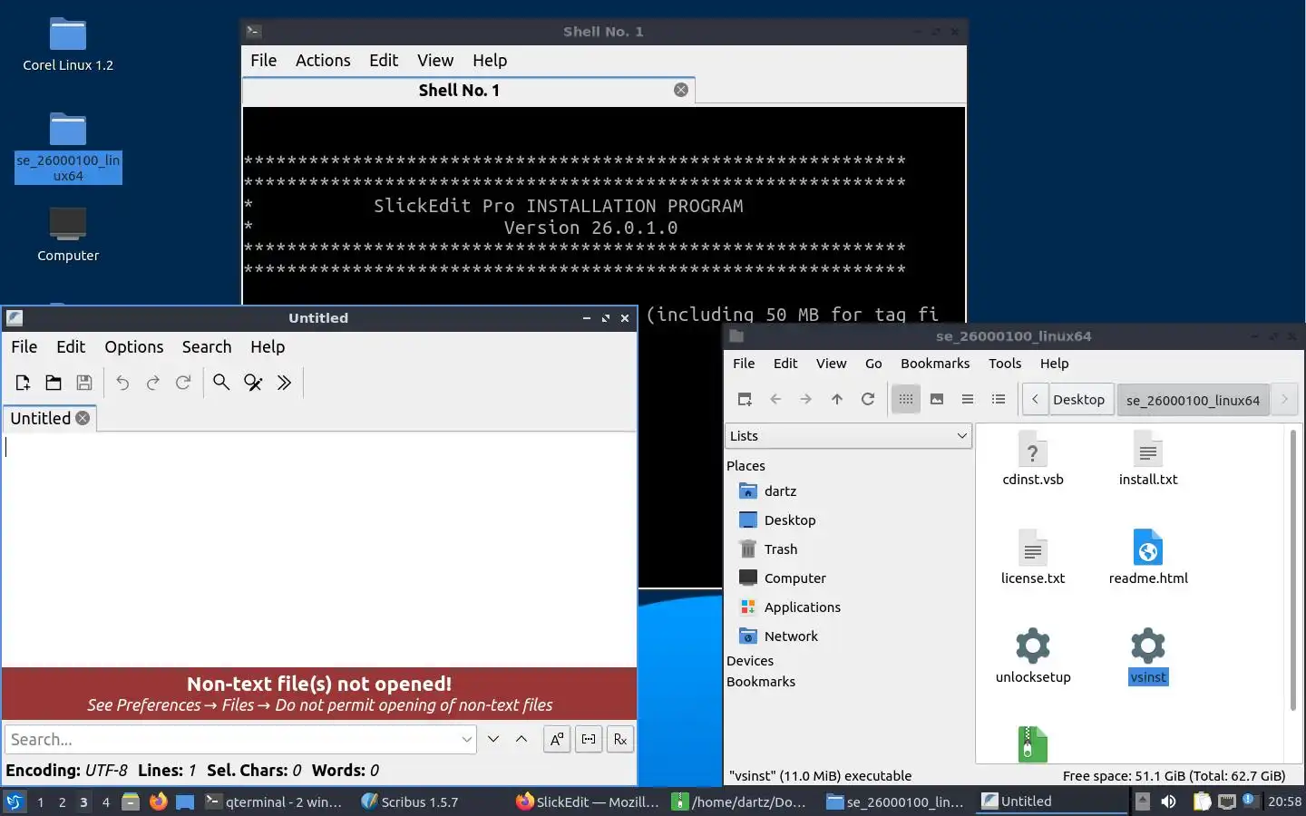Expand the editor toolbar overflow chevrons

284,383
